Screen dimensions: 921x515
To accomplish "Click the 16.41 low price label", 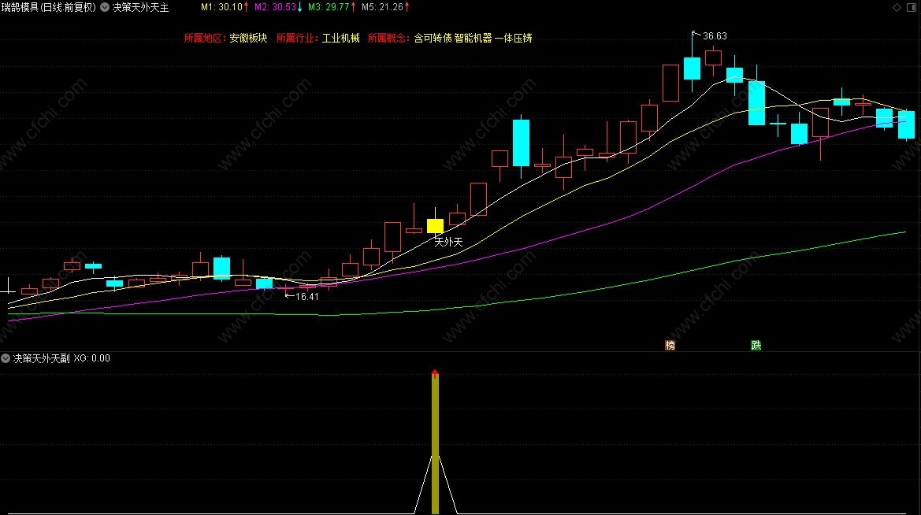I will coord(306,297).
